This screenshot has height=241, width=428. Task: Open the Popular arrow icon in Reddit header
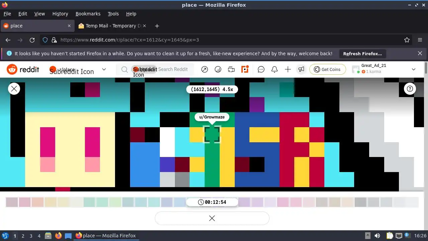click(x=205, y=69)
